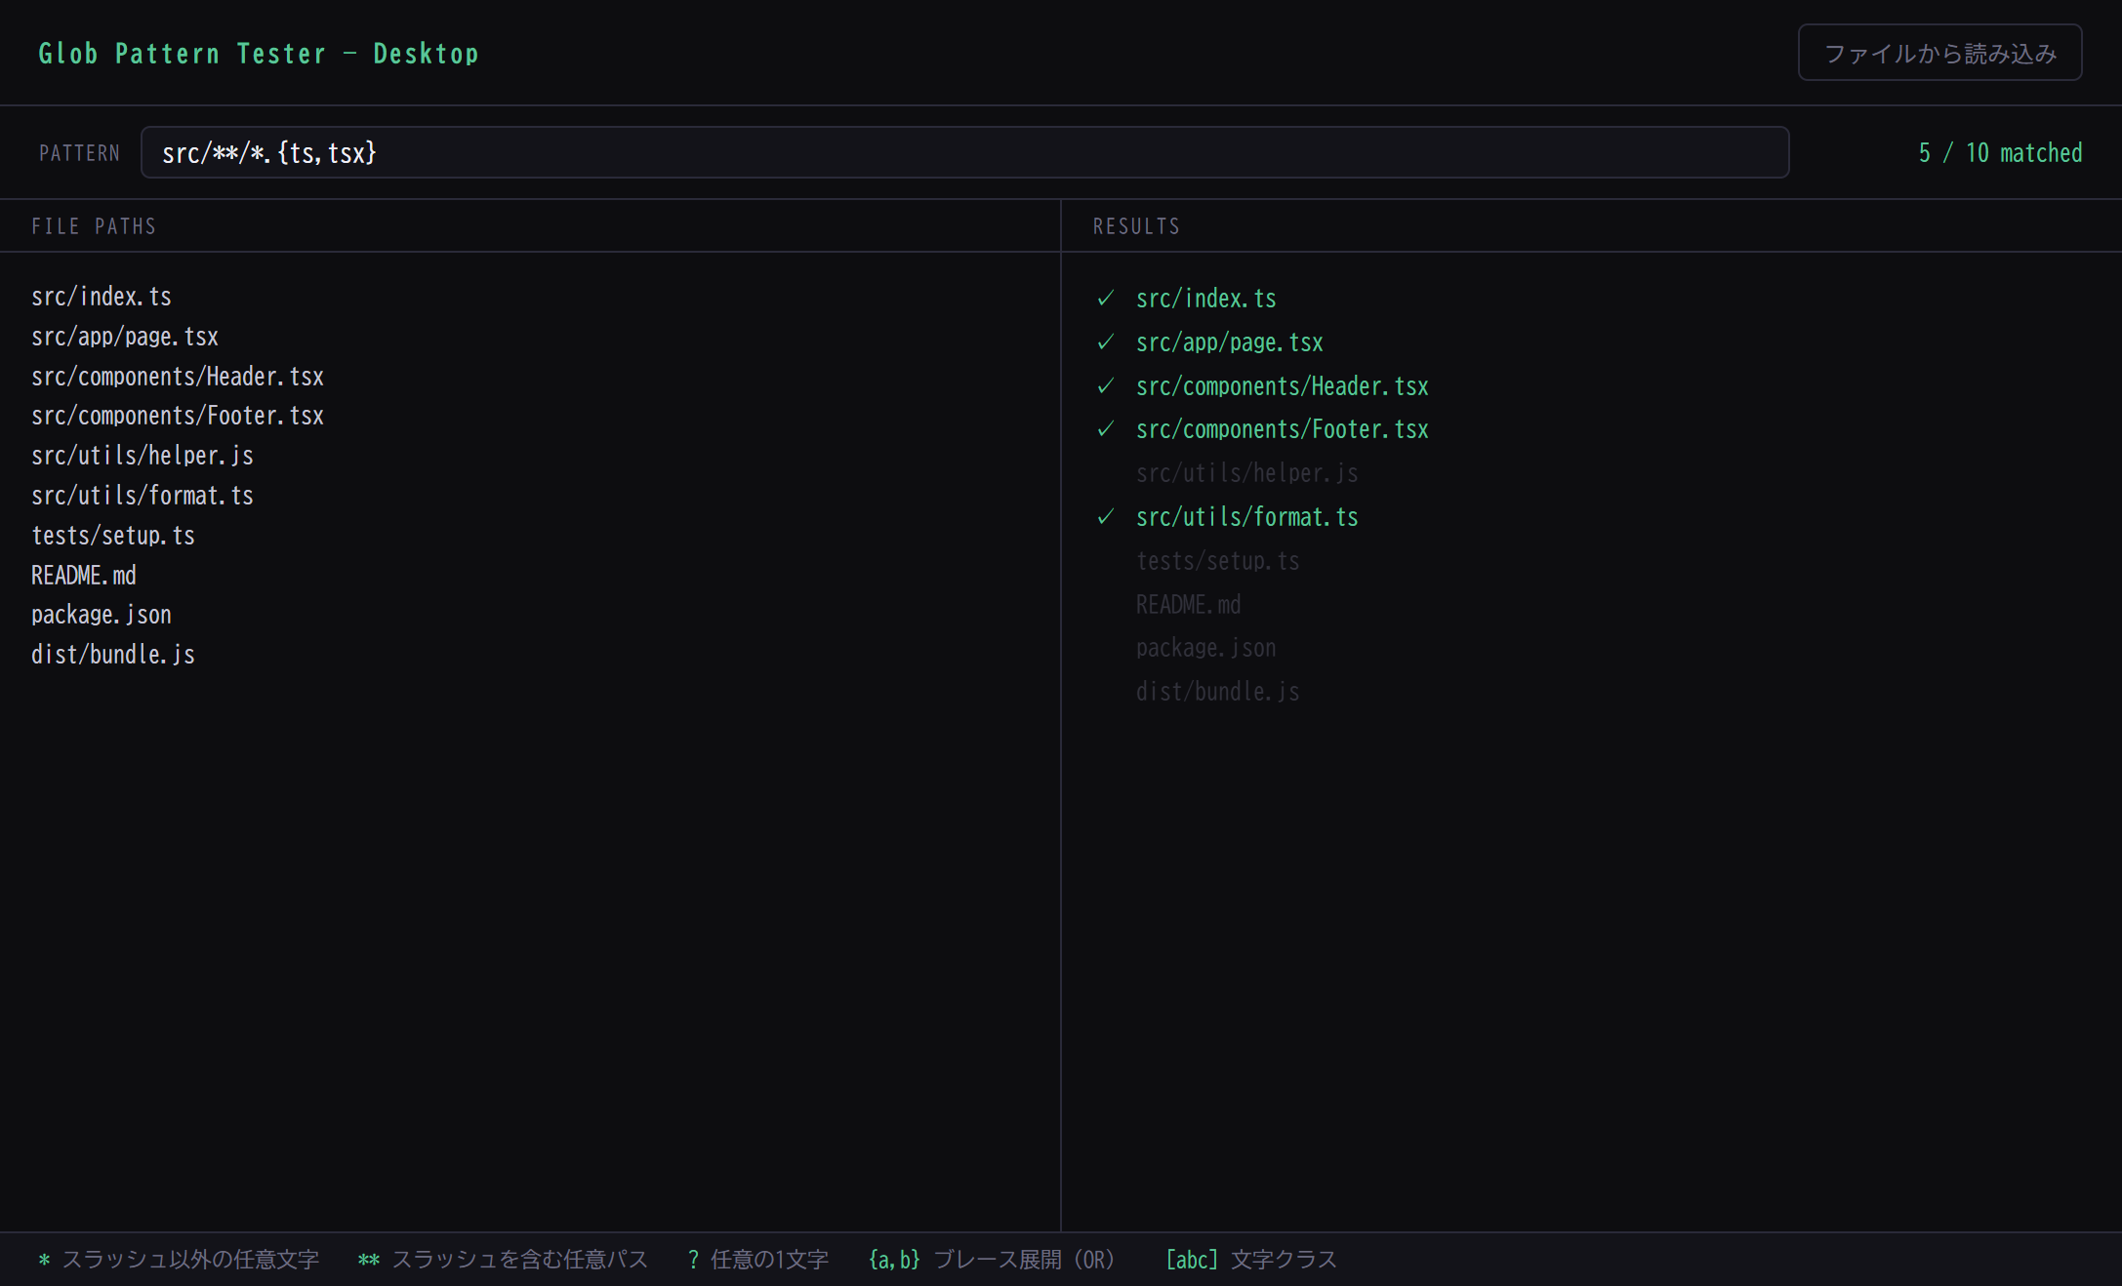Click the ** any path hint in footer
Screen dimensions: 2122x1286
pyautogui.click(x=503, y=1260)
